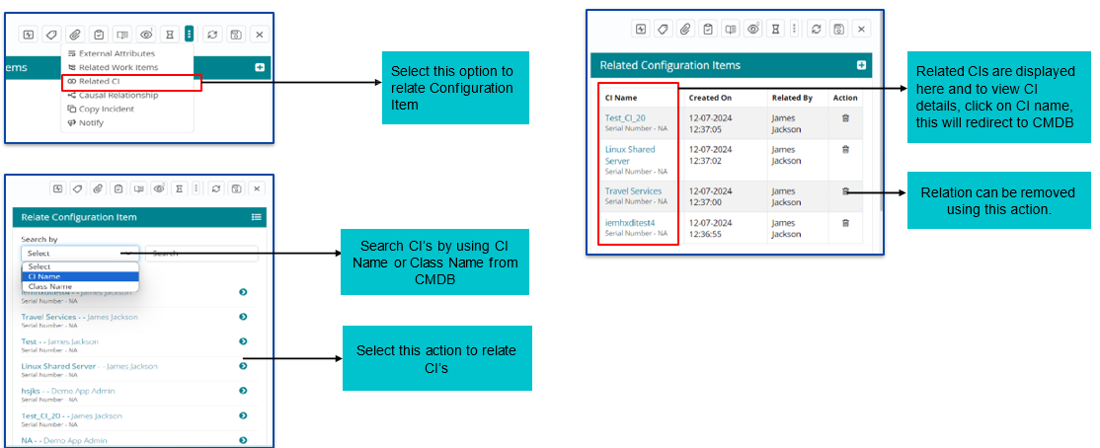Screen dimensions: 1100x448
Task: Click the hourglass icon above the open dropdown menu
Action: 169,34
